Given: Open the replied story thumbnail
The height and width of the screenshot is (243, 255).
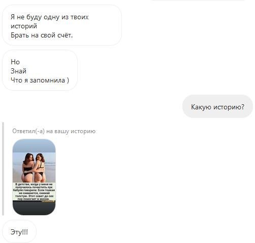Looking at the screenshot, I should click(x=34, y=177).
